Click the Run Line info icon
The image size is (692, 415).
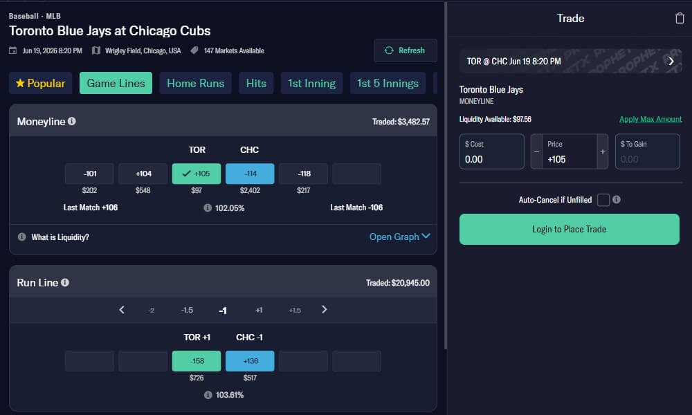click(x=65, y=282)
